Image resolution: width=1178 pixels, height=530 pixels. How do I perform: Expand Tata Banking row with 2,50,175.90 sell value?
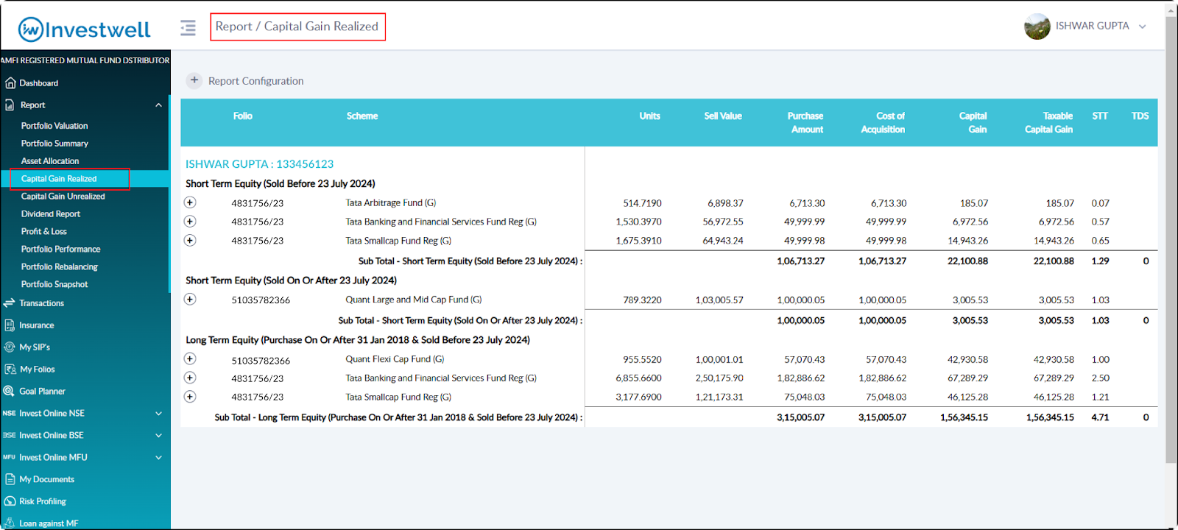tap(190, 378)
